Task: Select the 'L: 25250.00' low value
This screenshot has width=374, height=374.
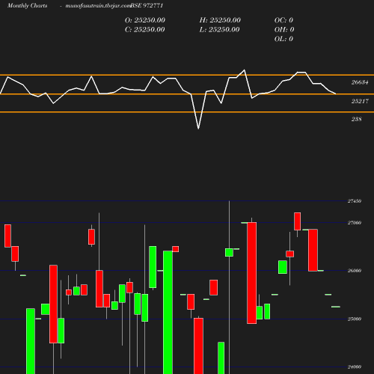Action: coord(219,30)
